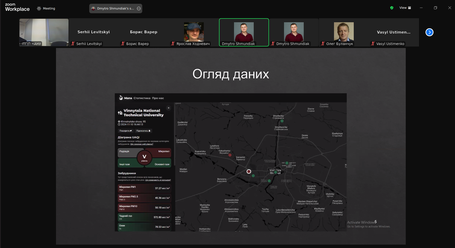The height and width of the screenshot is (248, 455).
Task: Close the Vinnytsia University station panel
Action: coord(168,108)
